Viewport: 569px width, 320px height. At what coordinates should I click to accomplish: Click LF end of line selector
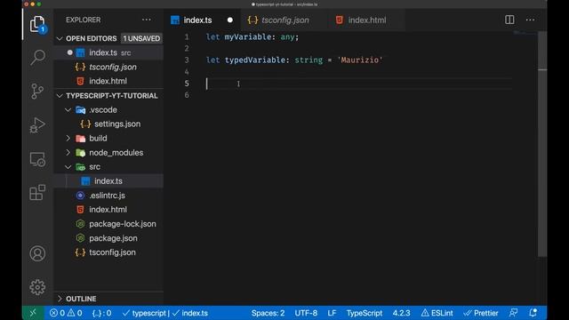pyautogui.click(x=332, y=313)
